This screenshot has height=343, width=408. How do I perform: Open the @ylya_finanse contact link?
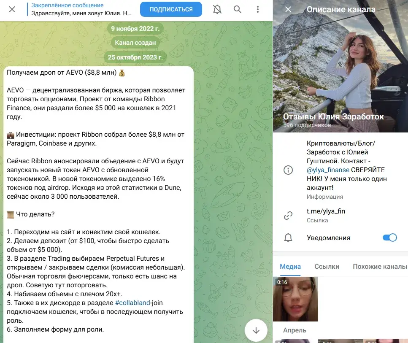[x=328, y=170]
